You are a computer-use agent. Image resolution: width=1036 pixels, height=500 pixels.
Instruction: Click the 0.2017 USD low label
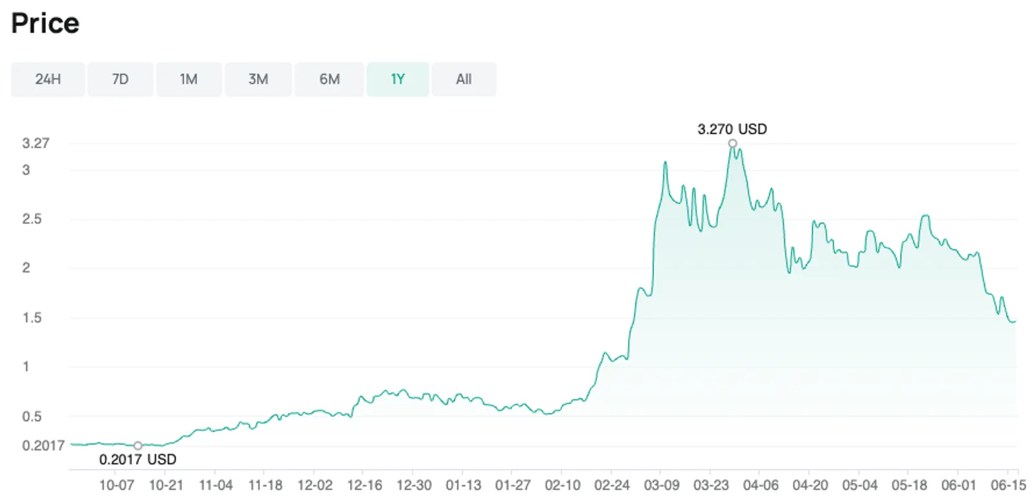coord(138,459)
